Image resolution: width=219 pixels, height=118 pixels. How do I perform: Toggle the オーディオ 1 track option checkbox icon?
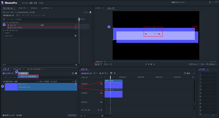101,110
